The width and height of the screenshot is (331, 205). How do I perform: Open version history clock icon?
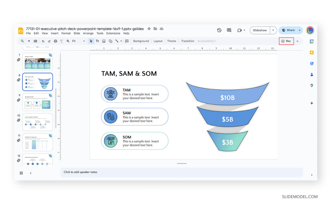point(219,30)
